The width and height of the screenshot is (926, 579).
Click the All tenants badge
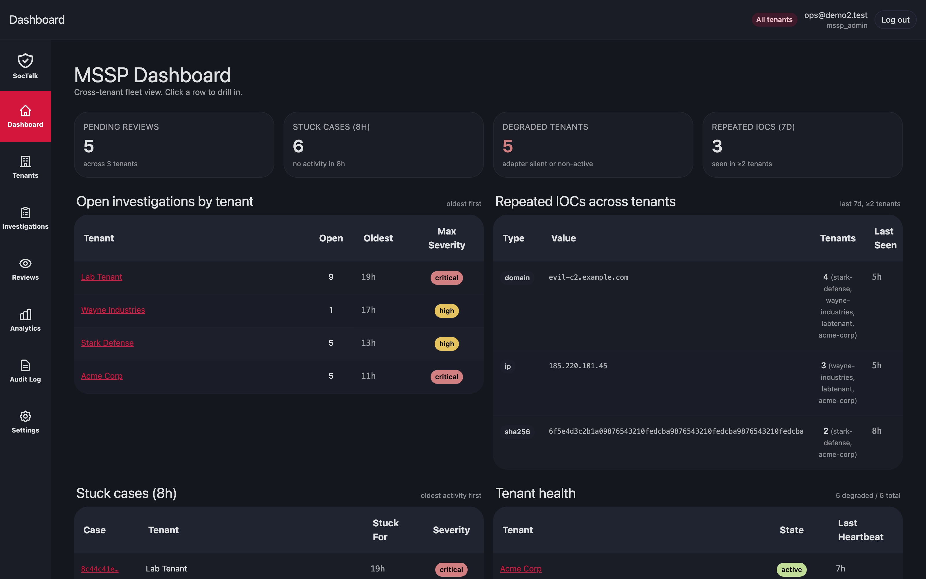pyautogui.click(x=774, y=19)
